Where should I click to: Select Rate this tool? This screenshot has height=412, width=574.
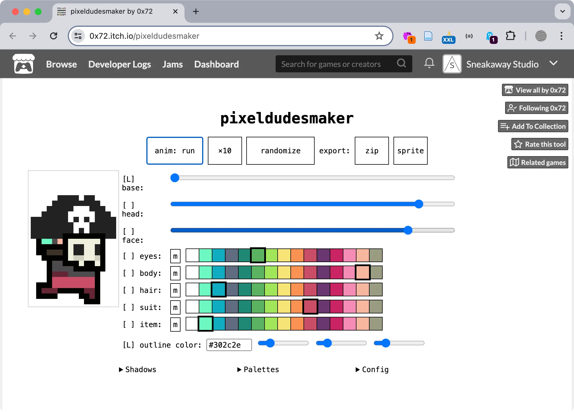(539, 144)
